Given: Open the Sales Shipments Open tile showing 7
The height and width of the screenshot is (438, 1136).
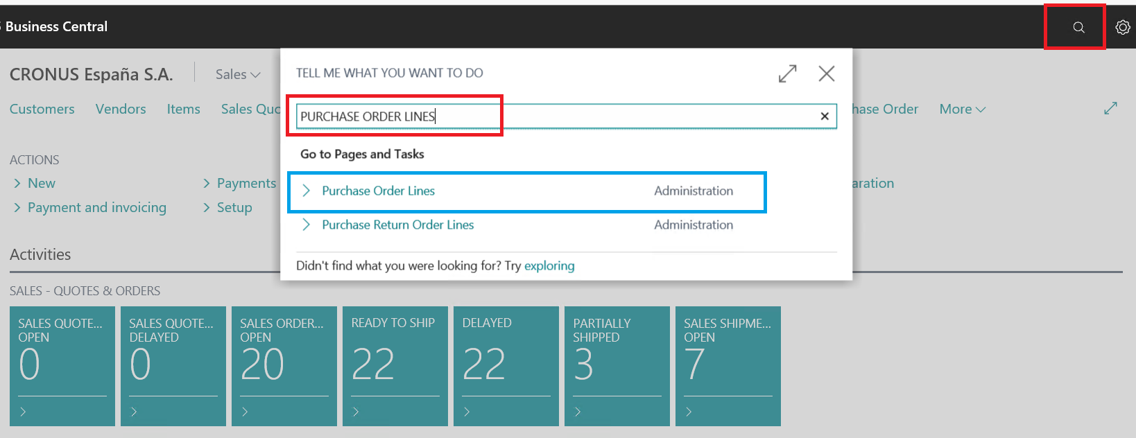Looking at the screenshot, I should click(x=728, y=366).
